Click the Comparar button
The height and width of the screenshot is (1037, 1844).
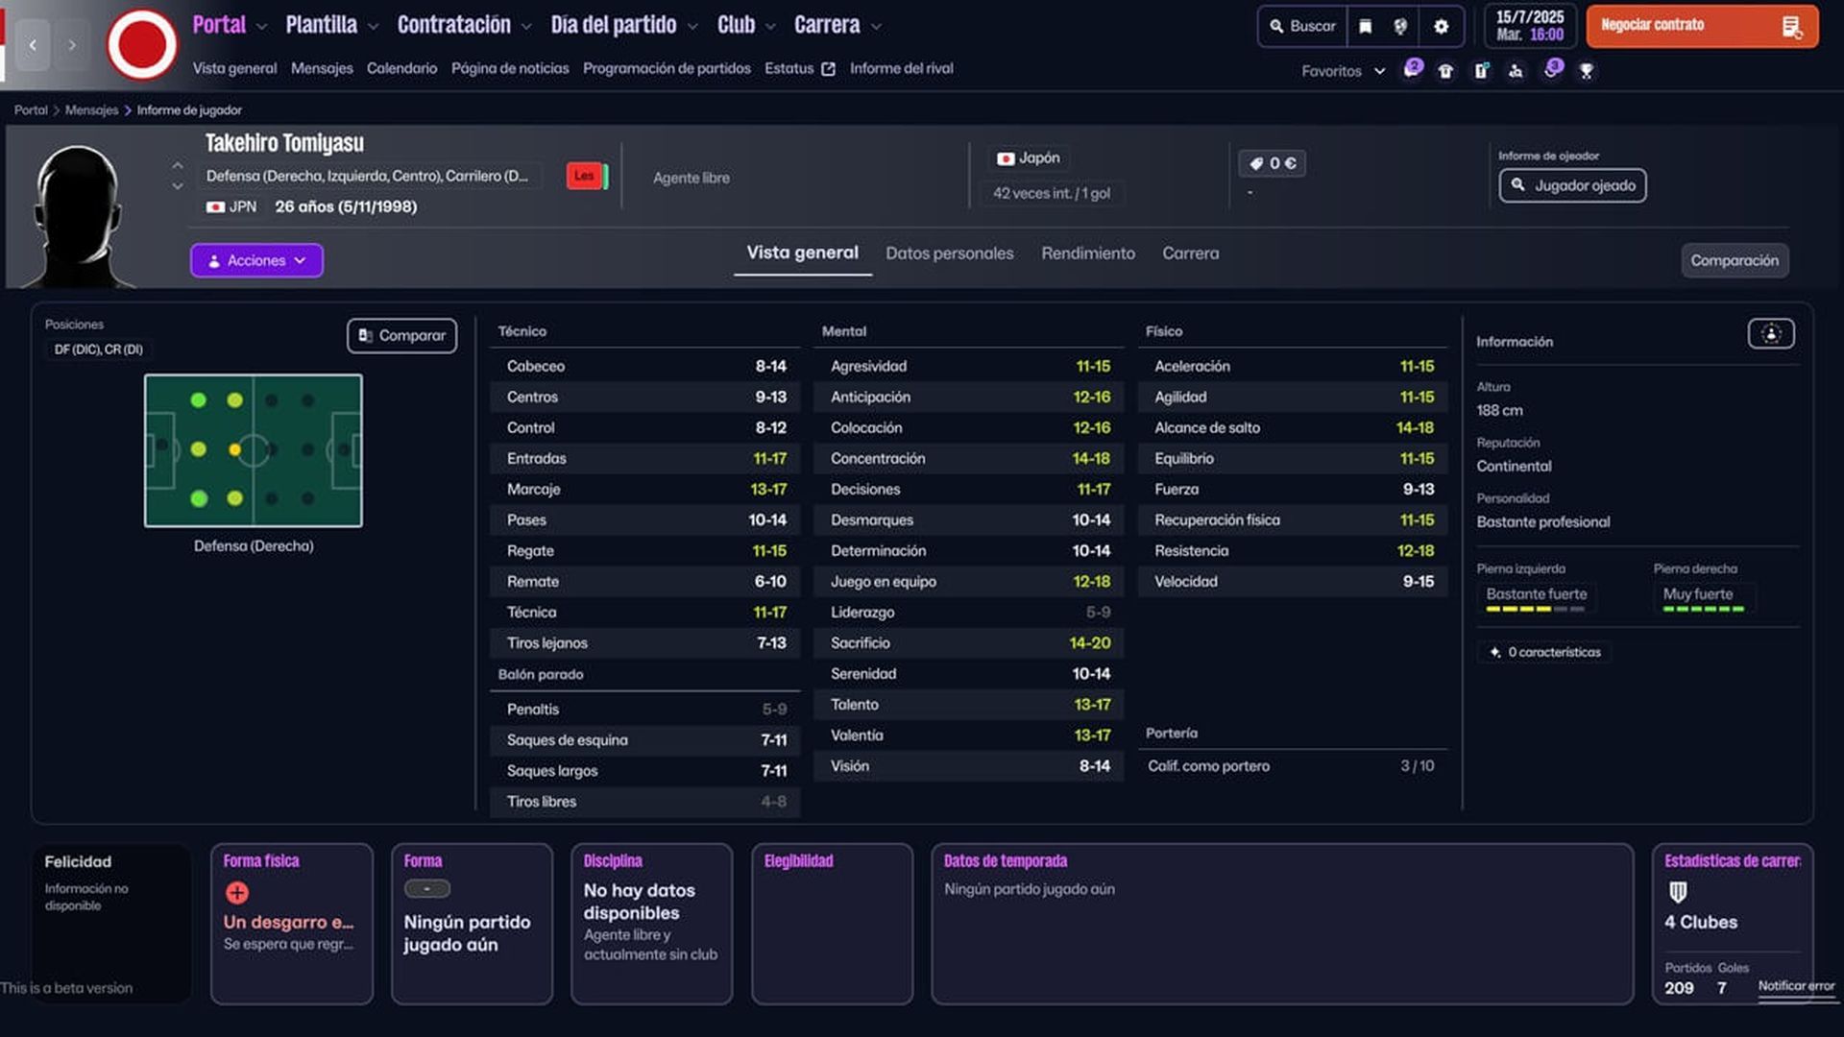(401, 336)
